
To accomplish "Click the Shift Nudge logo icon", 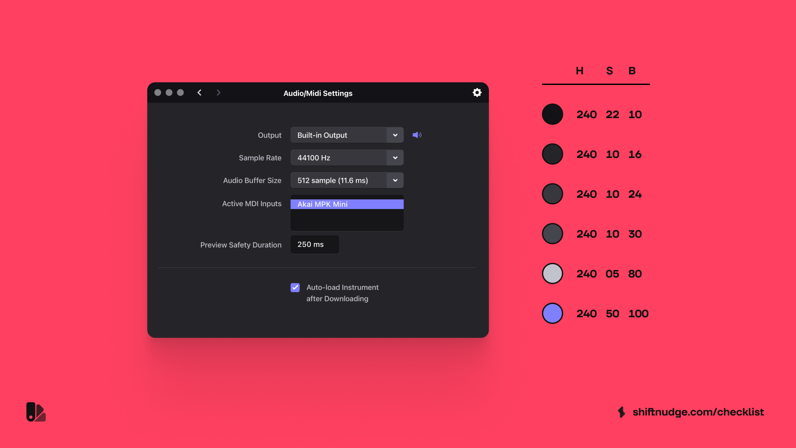I will (36, 412).
